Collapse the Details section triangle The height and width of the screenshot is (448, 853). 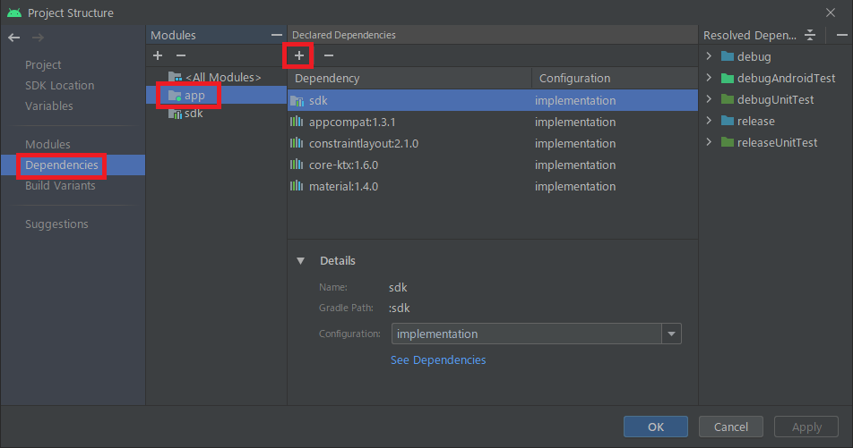pyautogui.click(x=300, y=260)
